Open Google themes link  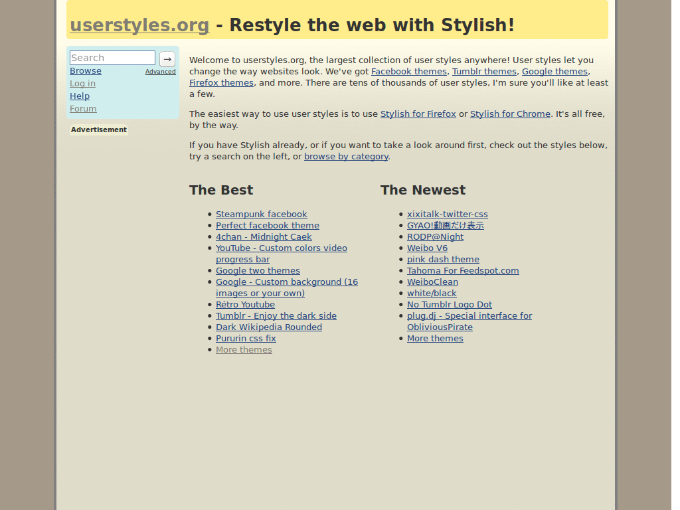tap(554, 72)
